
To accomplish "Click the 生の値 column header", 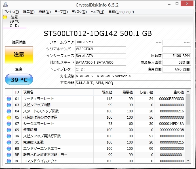I will tap(170, 92).
